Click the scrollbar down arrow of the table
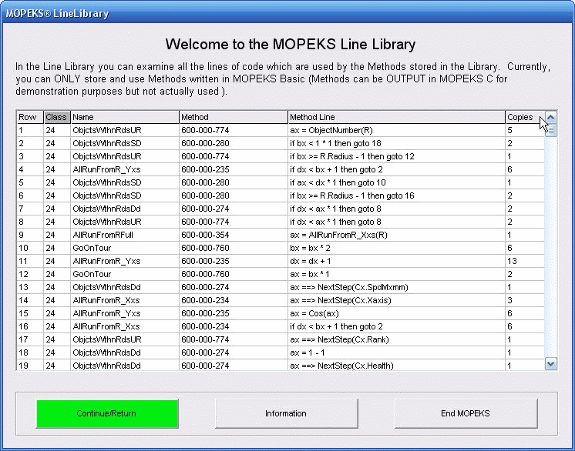This screenshot has height=451, width=575. click(x=550, y=364)
